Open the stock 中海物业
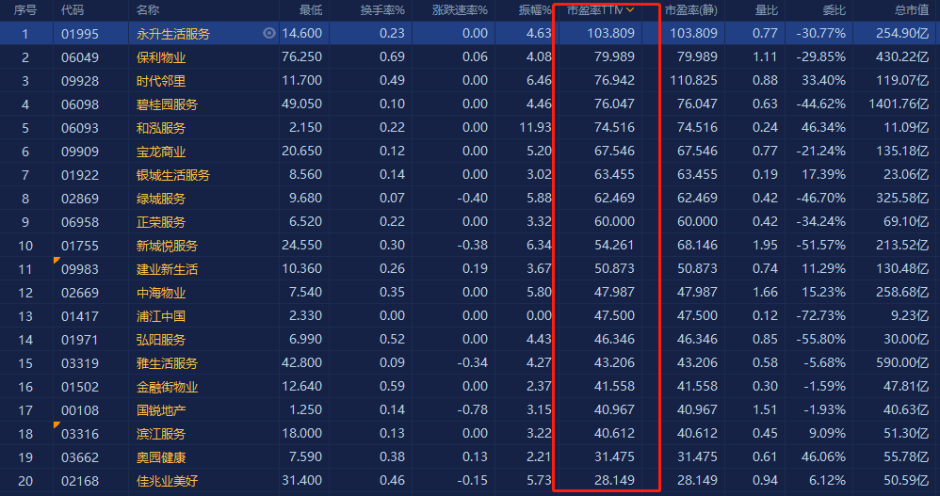Screen dimensions: 940x496 click(161, 293)
